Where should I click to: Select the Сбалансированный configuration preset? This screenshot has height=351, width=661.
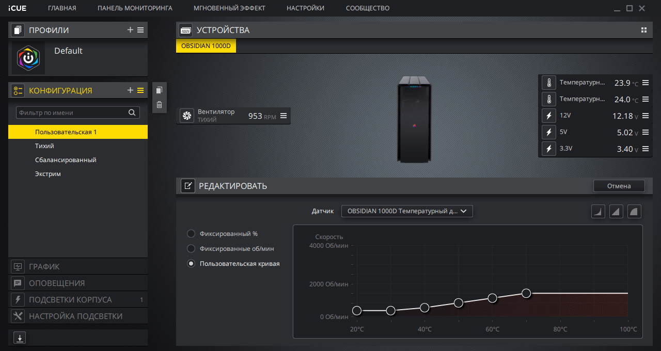tap(78, 160)
